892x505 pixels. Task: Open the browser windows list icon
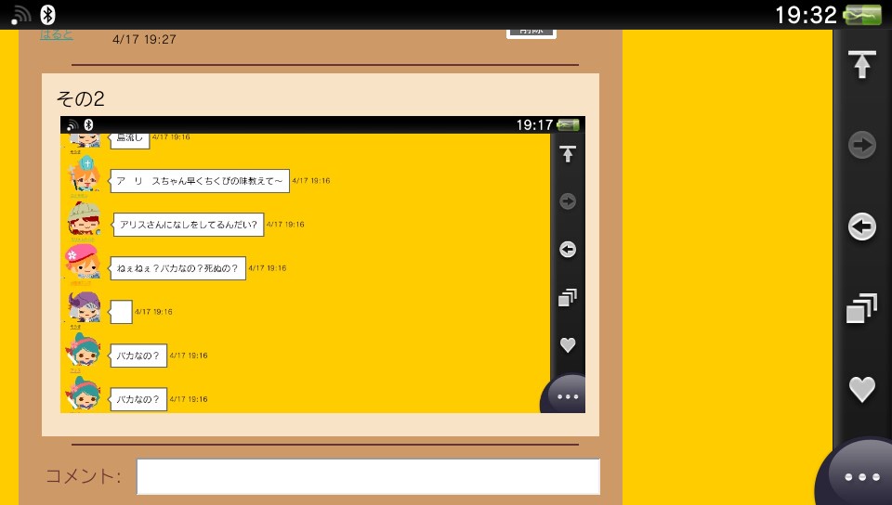(862, 308)
